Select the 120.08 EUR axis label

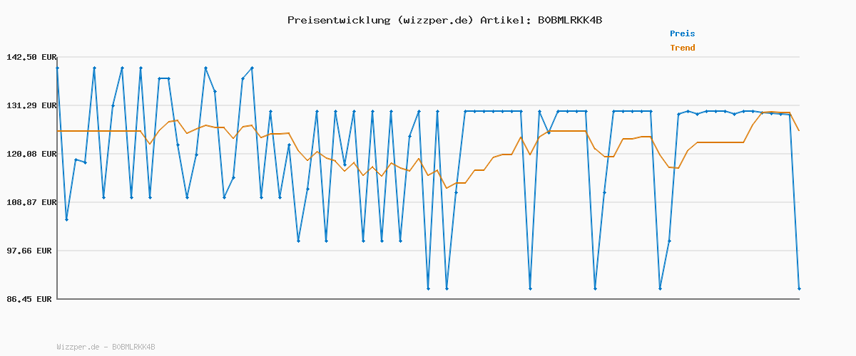click(x=31, y=154)
